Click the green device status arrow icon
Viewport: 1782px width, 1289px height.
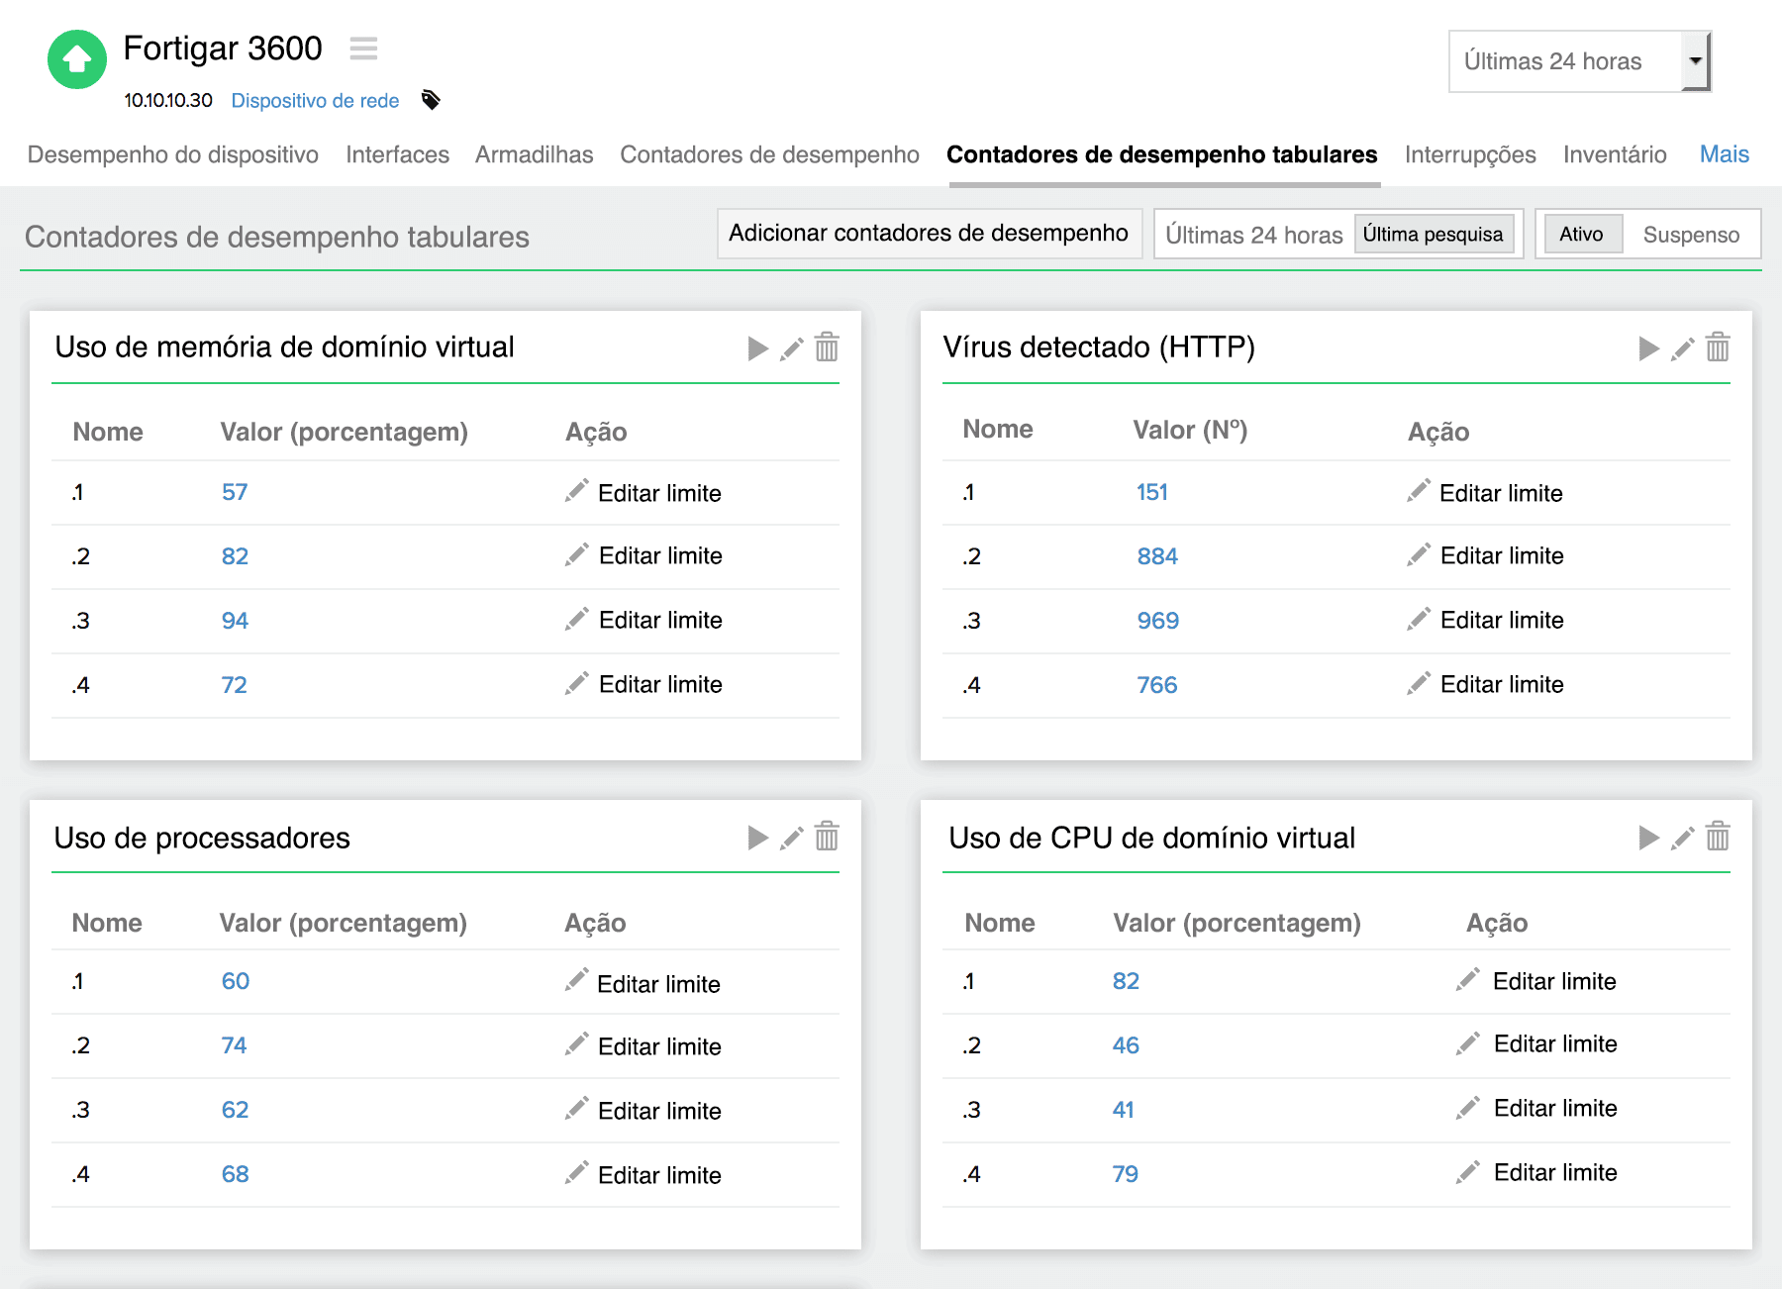pyautogui.click(x=77, y=59)
